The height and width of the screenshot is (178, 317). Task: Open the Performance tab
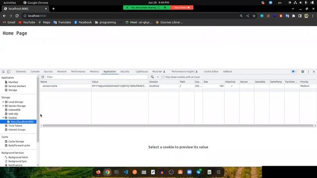[78, 71]
